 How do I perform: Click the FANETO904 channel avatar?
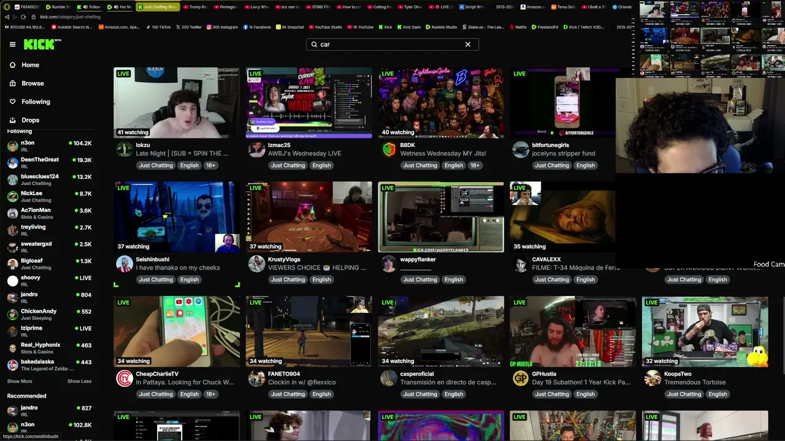257,379
